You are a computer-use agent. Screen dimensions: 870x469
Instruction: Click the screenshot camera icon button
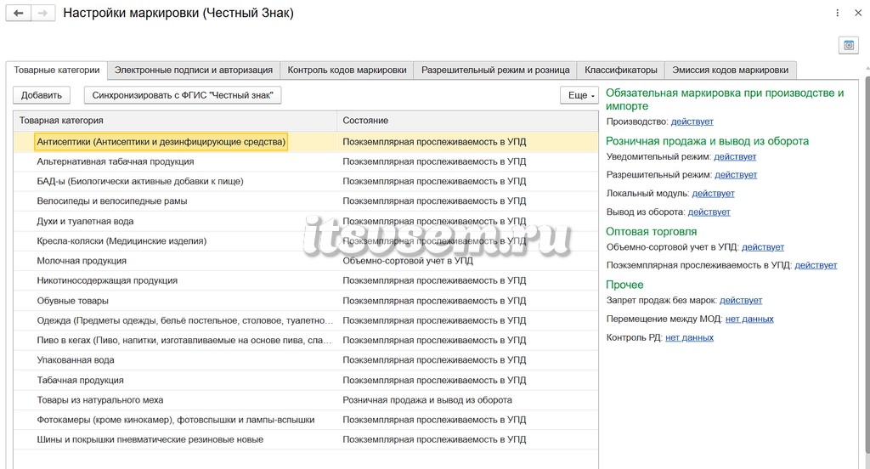pos(849,45)
